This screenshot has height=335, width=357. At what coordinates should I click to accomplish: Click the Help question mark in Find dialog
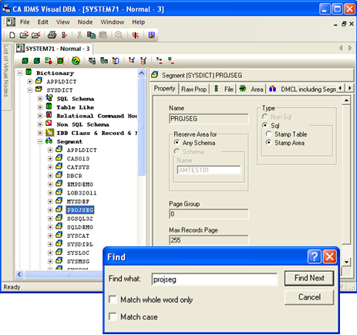pos(315,256)
